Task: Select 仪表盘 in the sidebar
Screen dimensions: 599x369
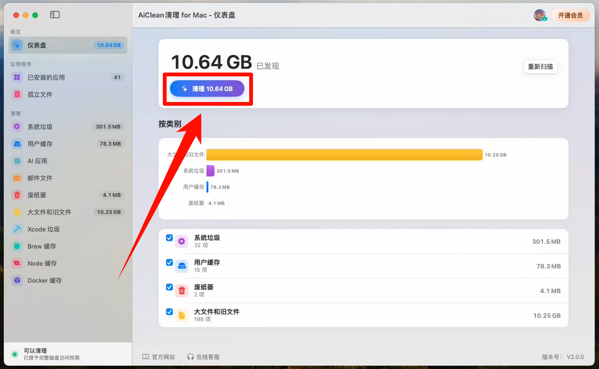Action: click(68, 45)
